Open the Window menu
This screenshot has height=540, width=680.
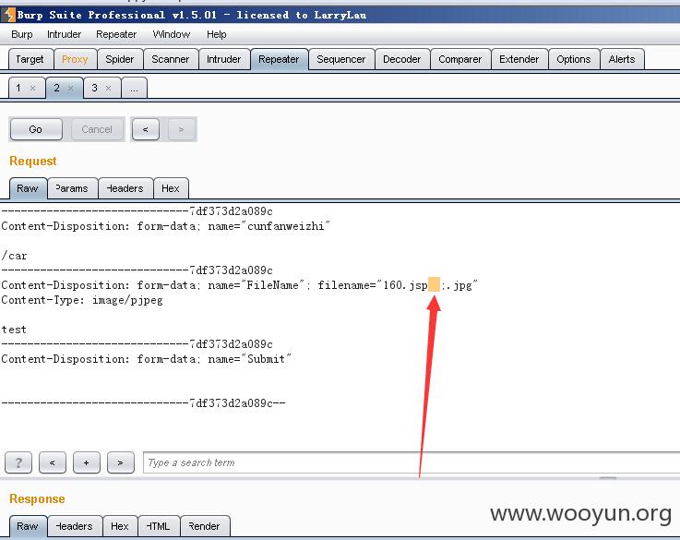172,34
